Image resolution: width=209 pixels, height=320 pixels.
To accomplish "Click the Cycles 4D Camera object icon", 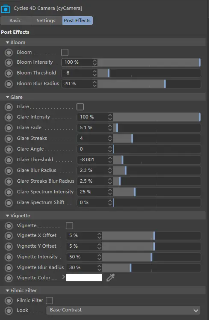I will pos(6,9).
